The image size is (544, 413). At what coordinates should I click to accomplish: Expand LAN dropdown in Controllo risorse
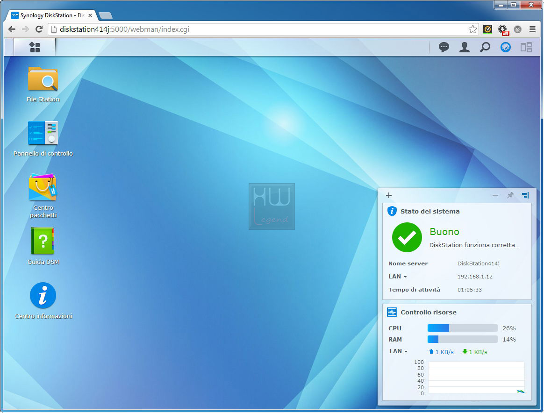point(398,351)
